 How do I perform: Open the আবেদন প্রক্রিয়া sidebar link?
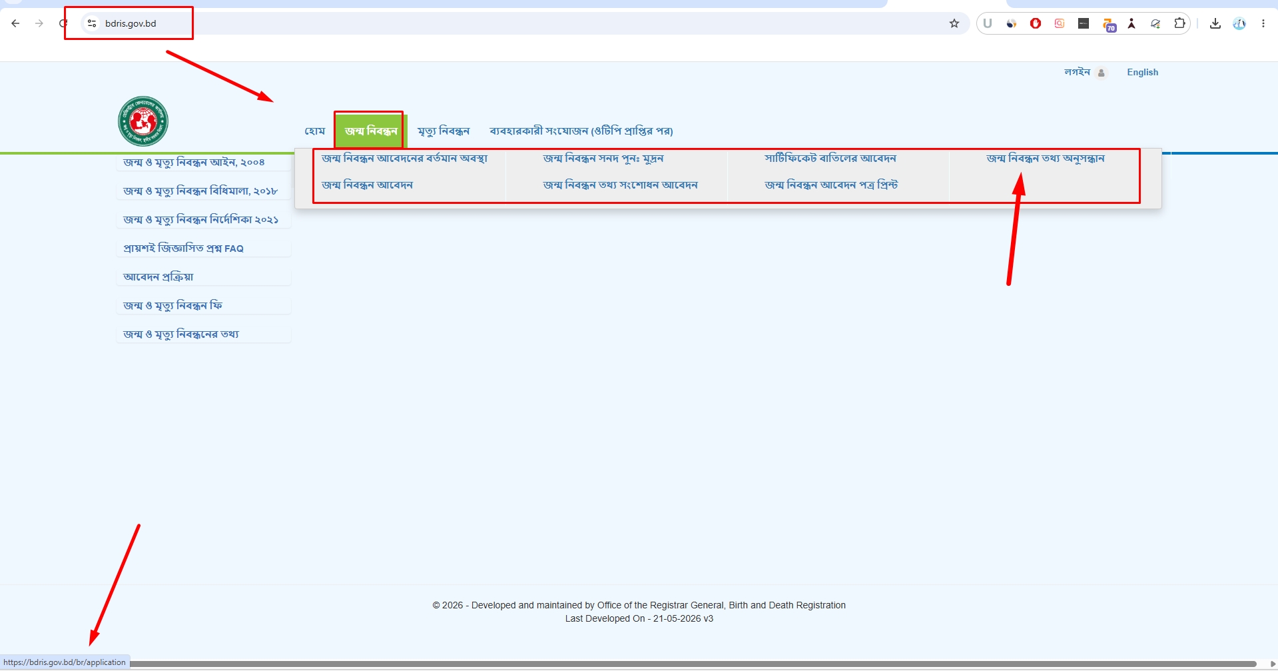159,277
